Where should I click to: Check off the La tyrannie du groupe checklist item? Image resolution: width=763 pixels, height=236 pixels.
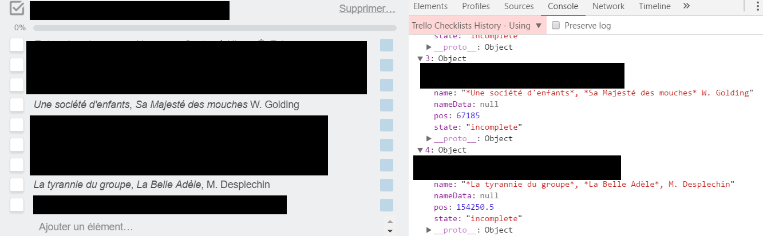[x=17, y=185]
